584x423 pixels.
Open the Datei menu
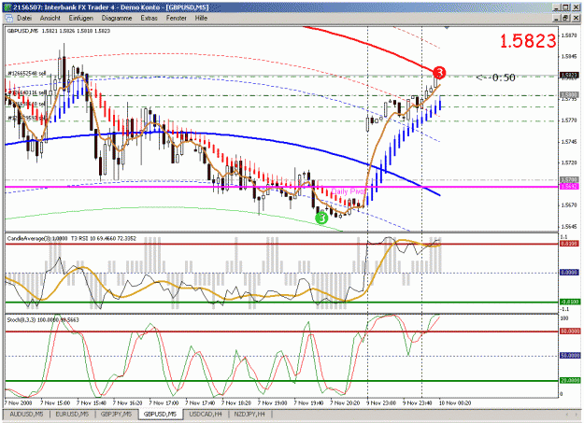click(x=24, y=18)
